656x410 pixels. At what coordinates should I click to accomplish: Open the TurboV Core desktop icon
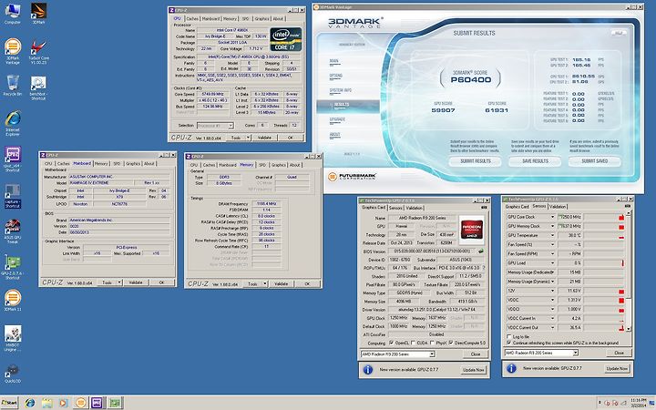[x=38, y=52]
